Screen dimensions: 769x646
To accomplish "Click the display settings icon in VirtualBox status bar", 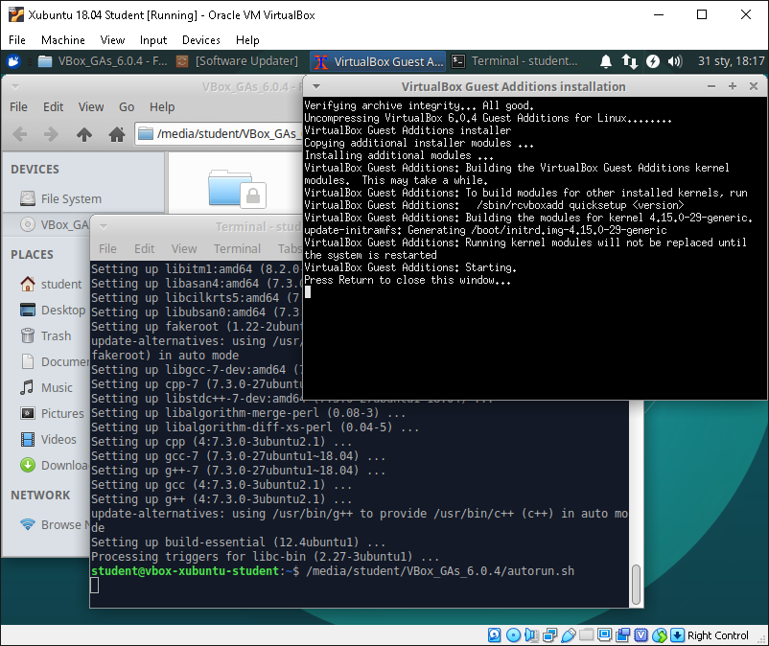I will coord(605,635).
